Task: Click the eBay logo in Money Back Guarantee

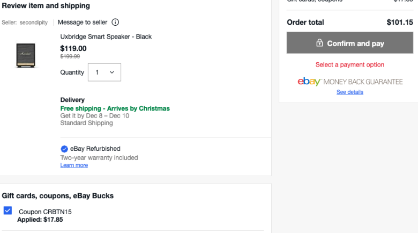Action: point(309,82)
